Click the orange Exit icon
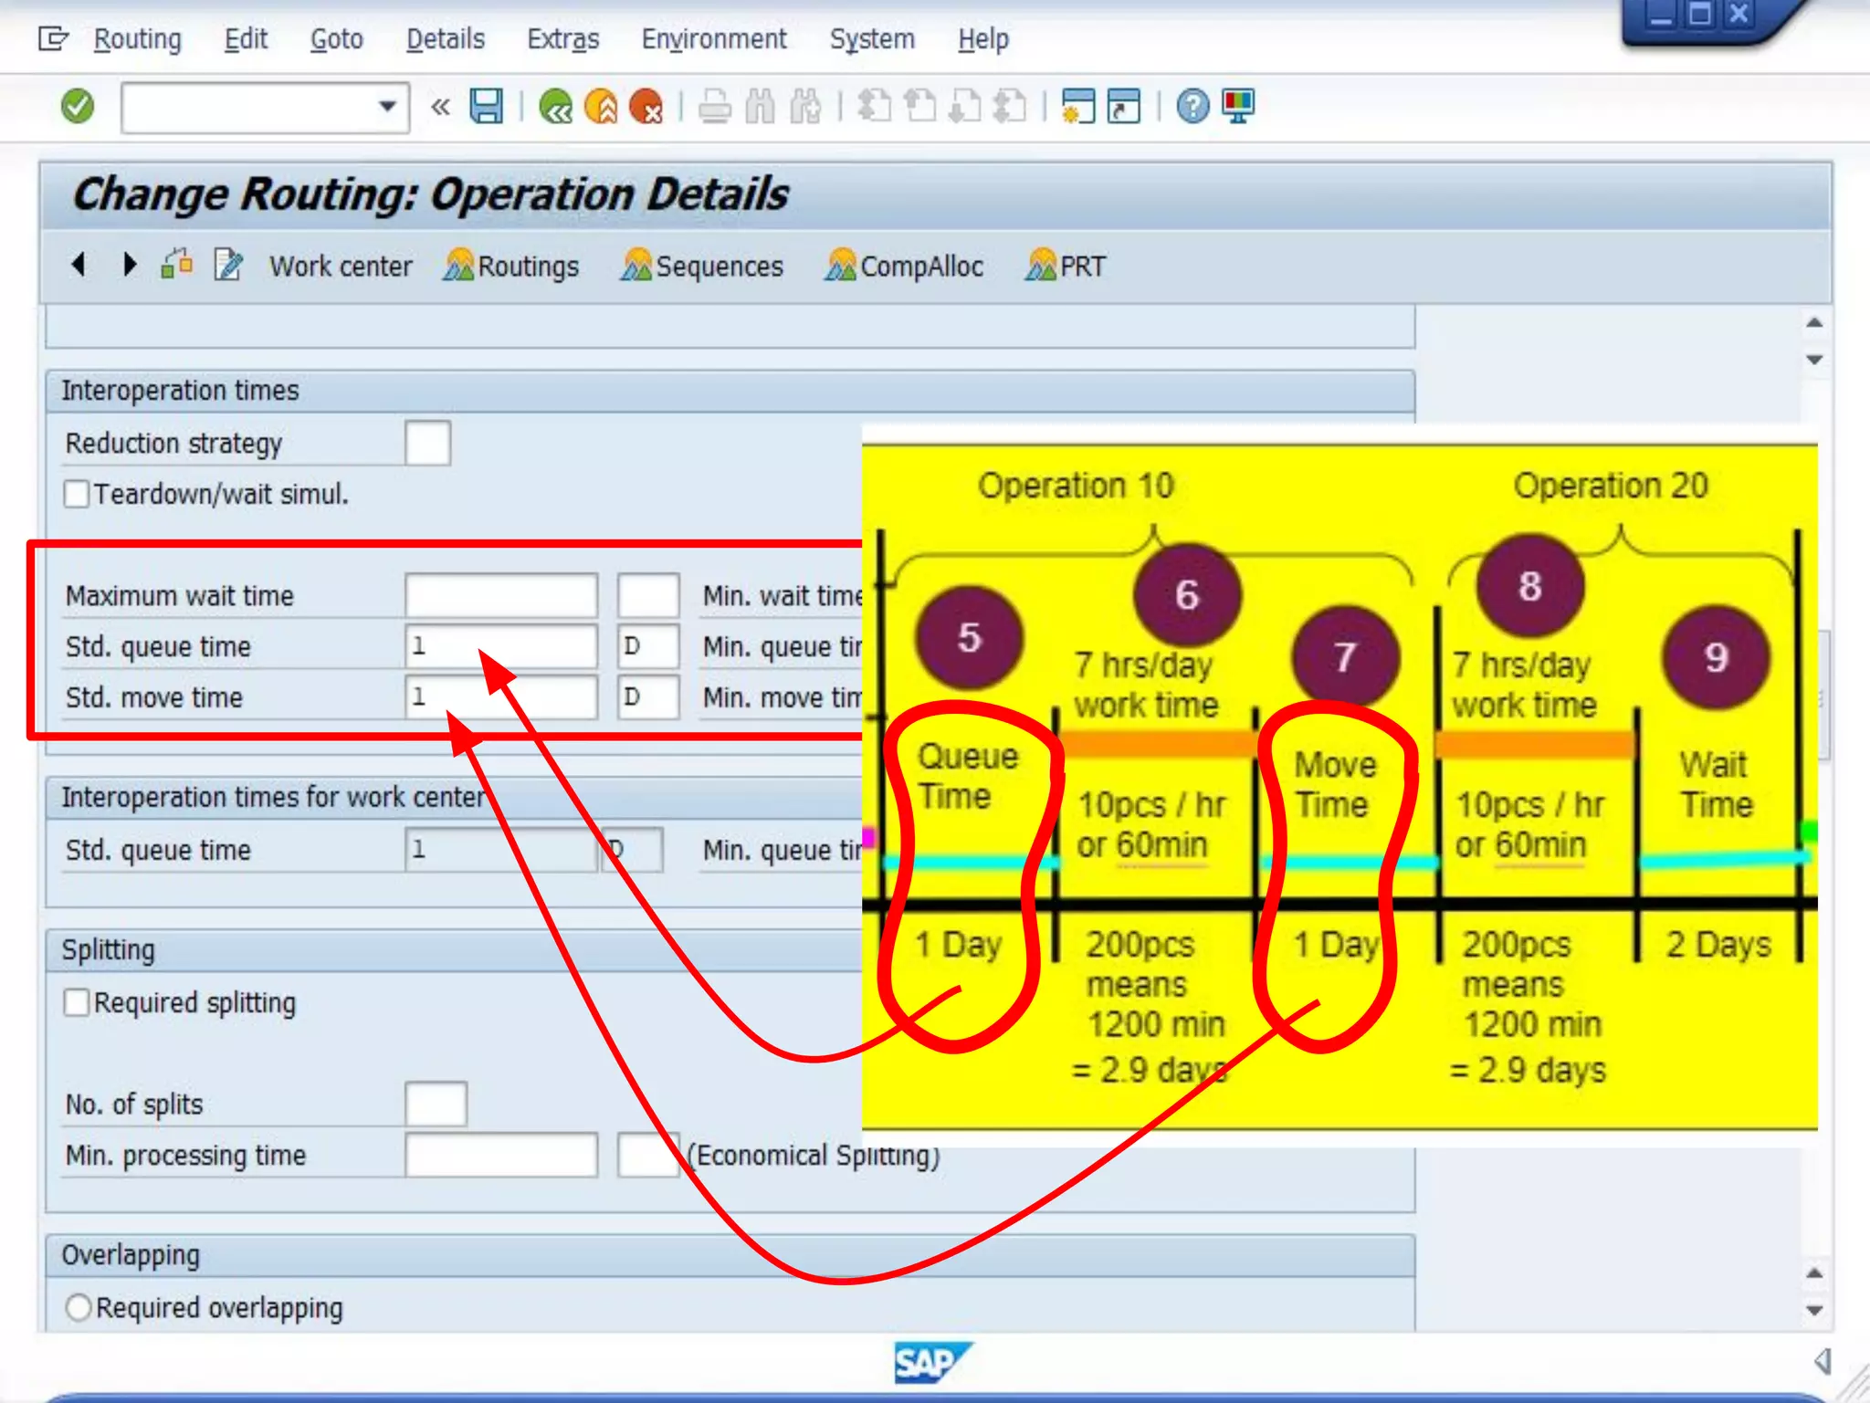 (x=601, y=107)
